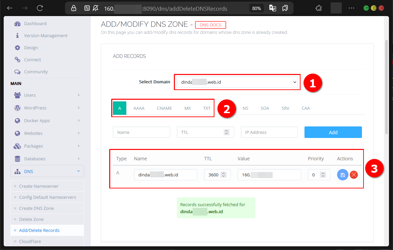Go back using the browser back arrow

(10, 8)
